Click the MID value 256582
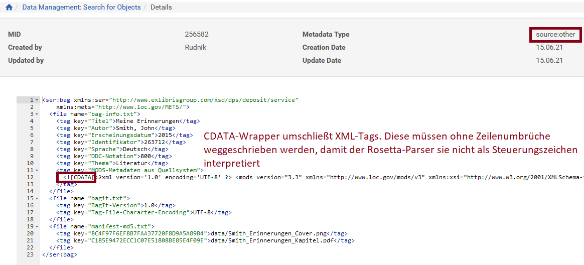584x265 pixels. [x=197, y=35]
